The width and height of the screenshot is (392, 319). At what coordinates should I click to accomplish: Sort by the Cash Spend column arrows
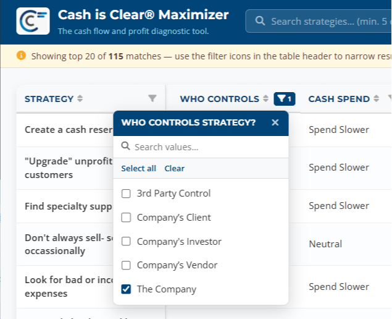coord(376,99)
